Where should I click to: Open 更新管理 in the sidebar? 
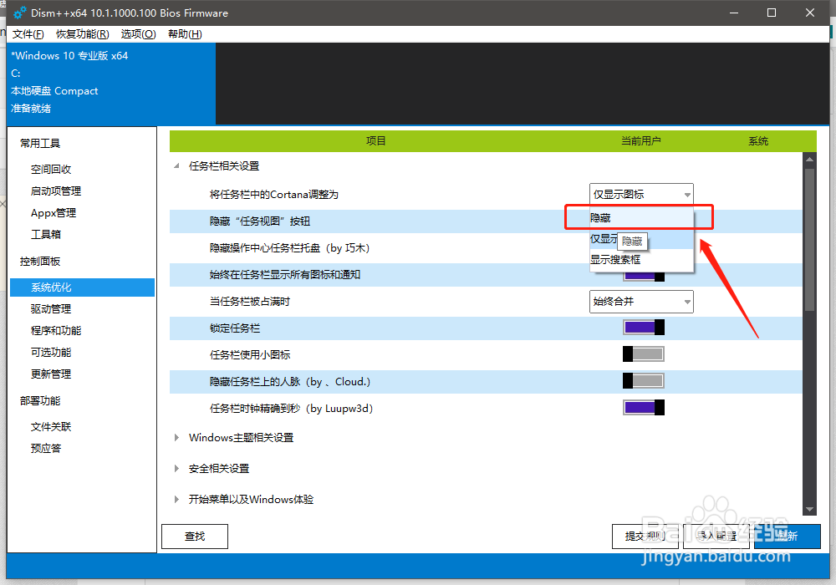[51, 374]
